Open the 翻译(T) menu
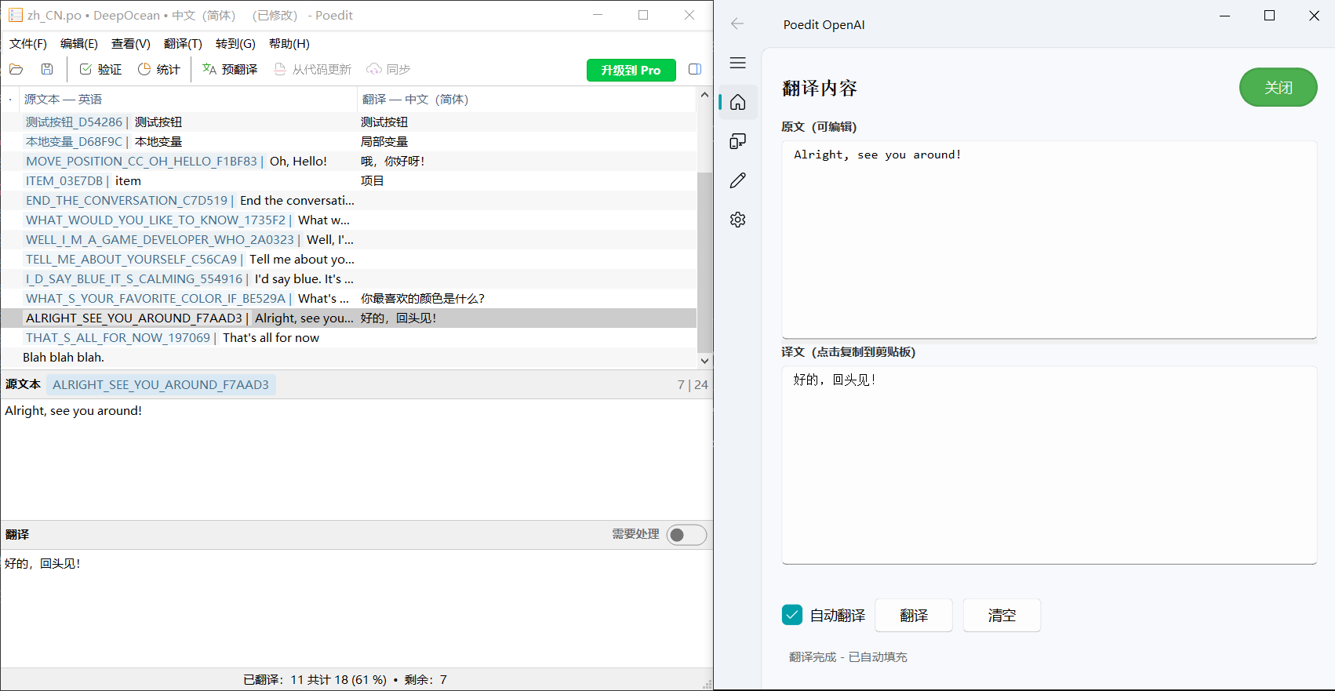The image size is (1335, 691). pos(183,44)
